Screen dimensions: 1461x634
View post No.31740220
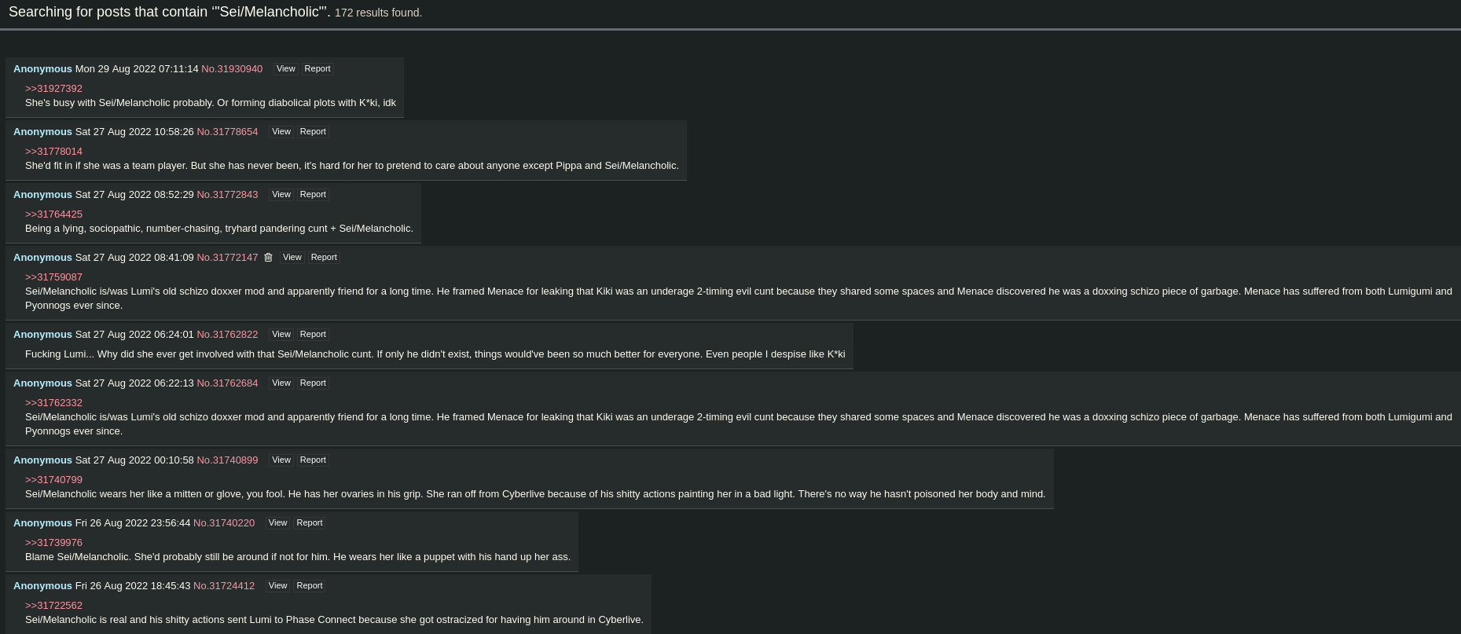(x=277, y=523)
